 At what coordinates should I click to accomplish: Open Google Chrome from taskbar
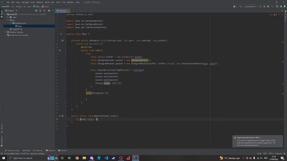point(77,158)
